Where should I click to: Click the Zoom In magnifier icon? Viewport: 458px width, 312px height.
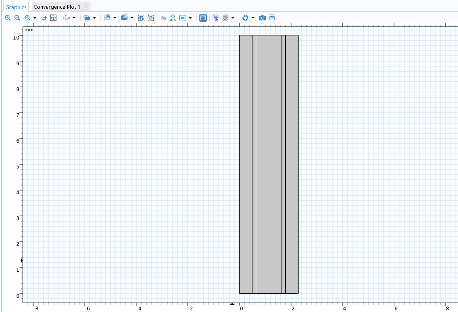coord(7,18)
